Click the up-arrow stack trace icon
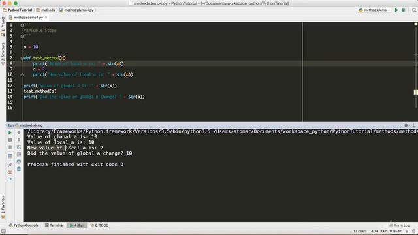Screen dimensions: 418x235 click(x=19, y=133)
